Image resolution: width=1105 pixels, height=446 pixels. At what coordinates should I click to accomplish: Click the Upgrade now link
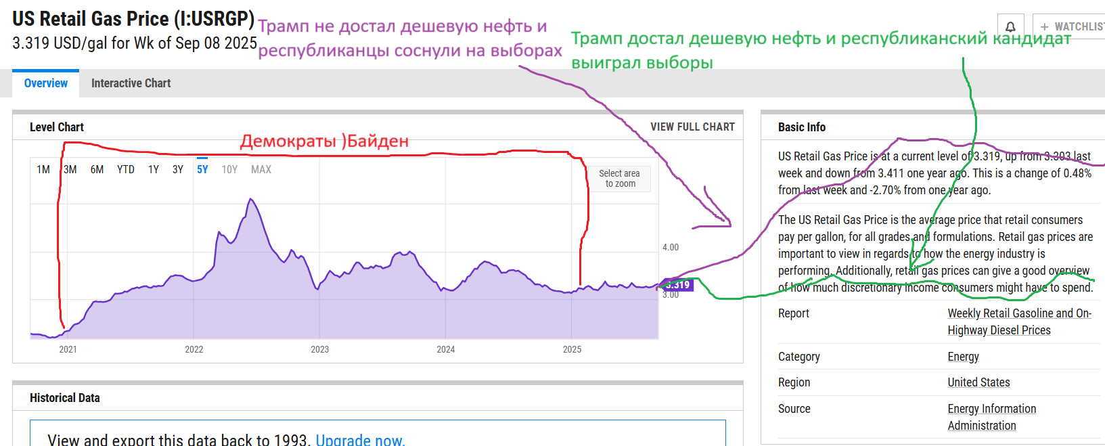tap(360, 439)
